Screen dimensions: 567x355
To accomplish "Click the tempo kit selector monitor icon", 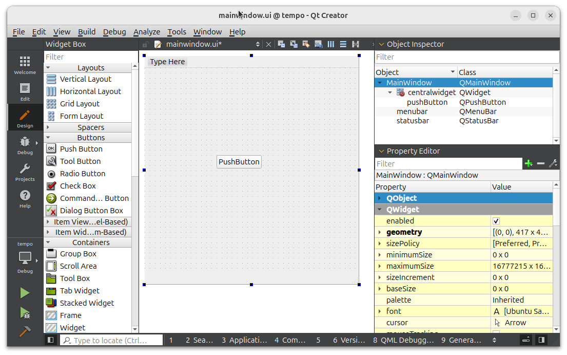I will [x=25, y=258].
